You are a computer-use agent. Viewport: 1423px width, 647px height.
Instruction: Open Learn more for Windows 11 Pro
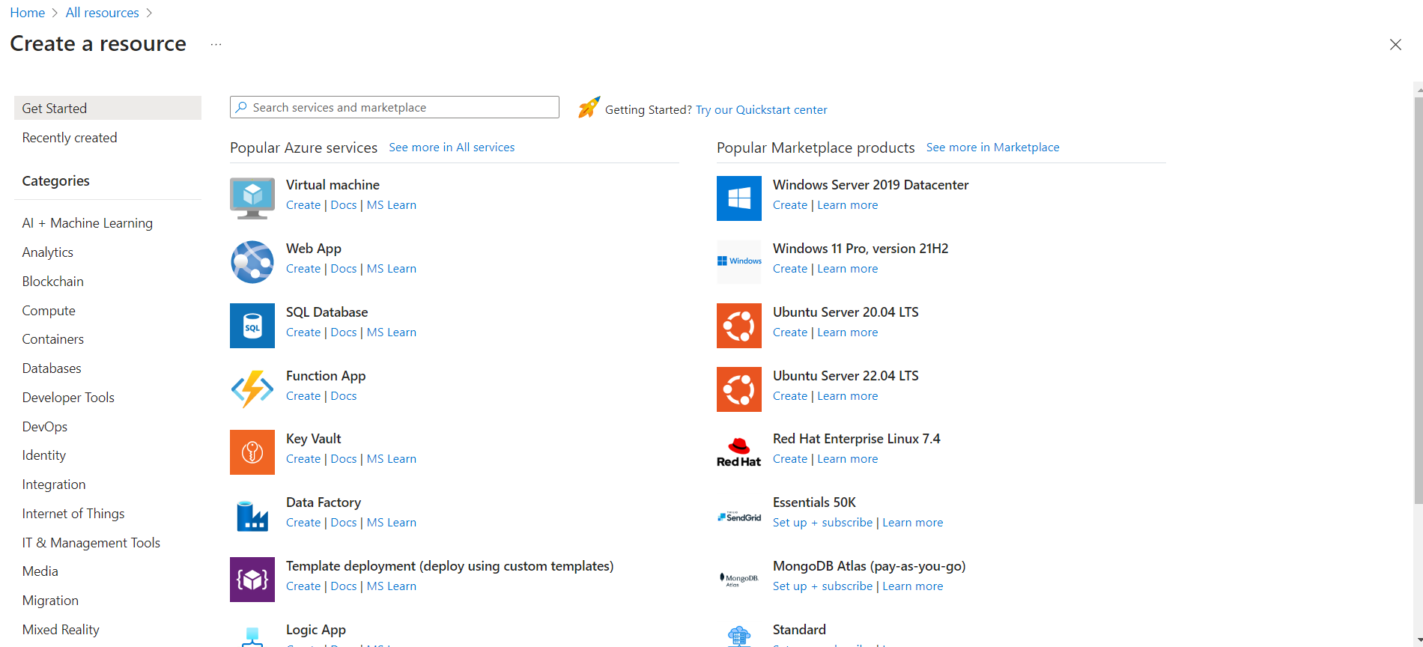point(848,269)
